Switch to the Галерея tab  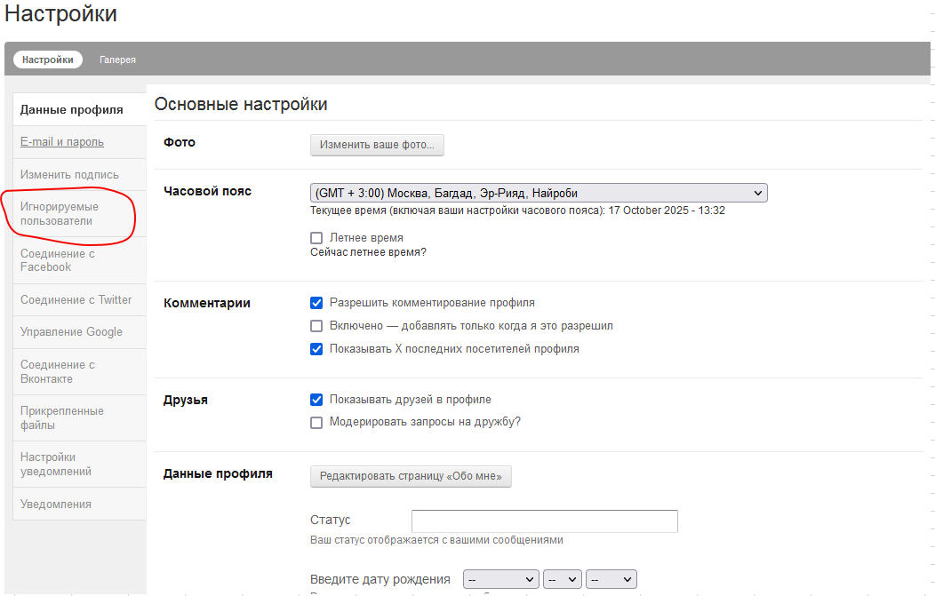[117, 60]
